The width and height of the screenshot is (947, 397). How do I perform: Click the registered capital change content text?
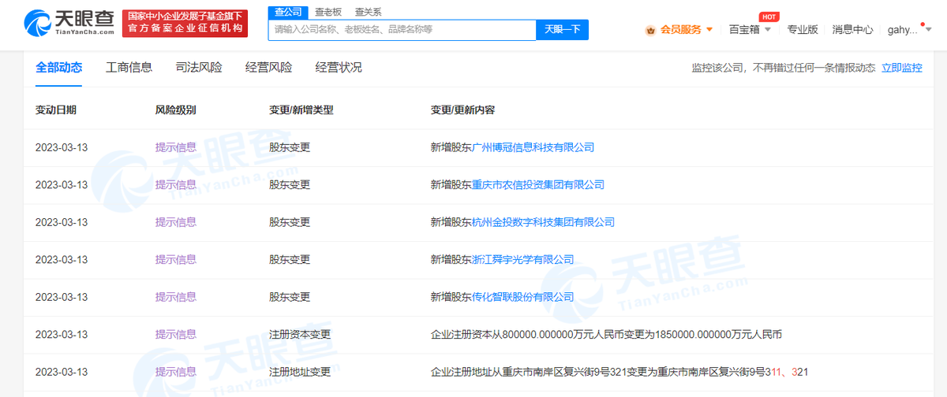click(x=606, y=335)
